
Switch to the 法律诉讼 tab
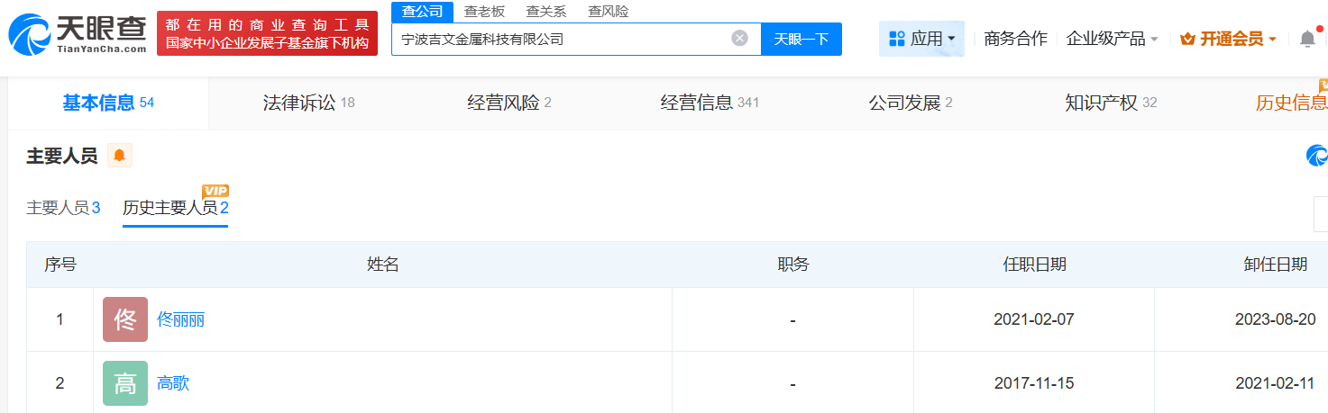pos(308,103)
